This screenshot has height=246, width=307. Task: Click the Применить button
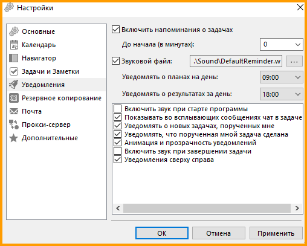276,233
